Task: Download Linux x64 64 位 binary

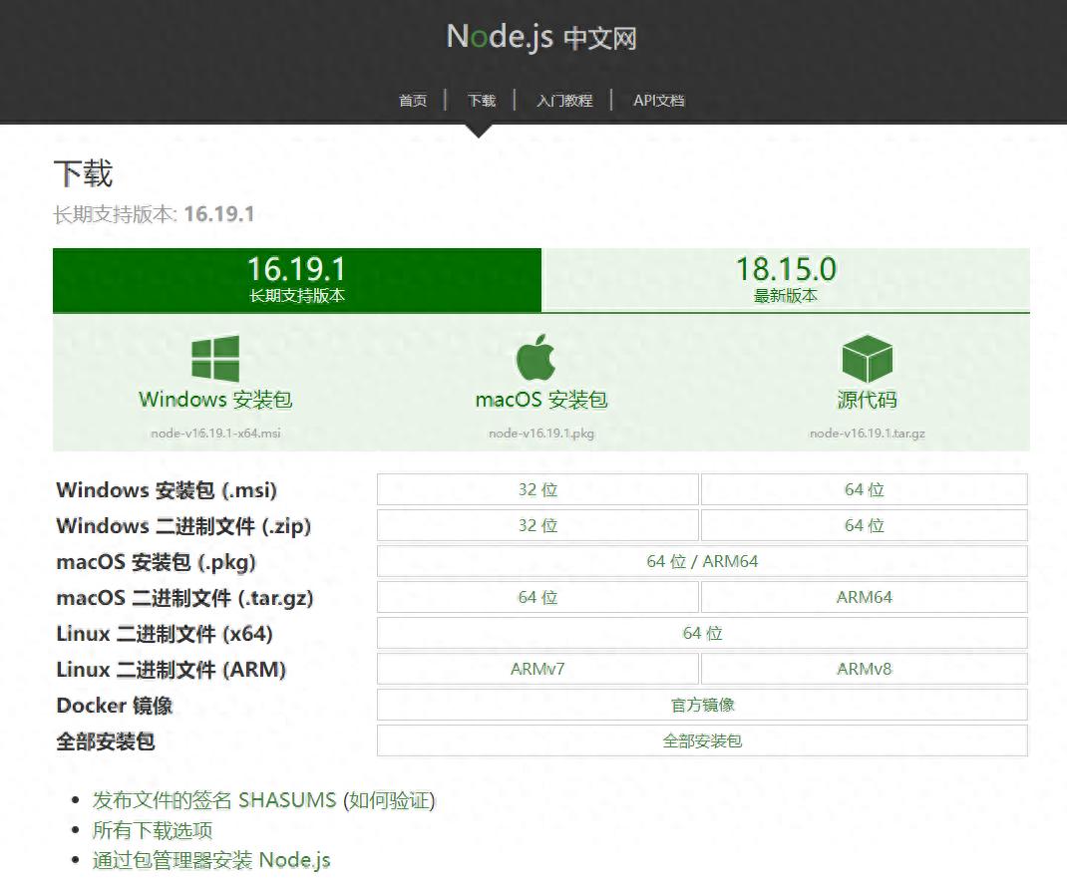Action: [x=702, y=634]
